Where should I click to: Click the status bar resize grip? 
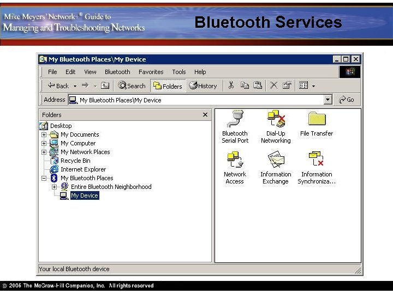359,270
